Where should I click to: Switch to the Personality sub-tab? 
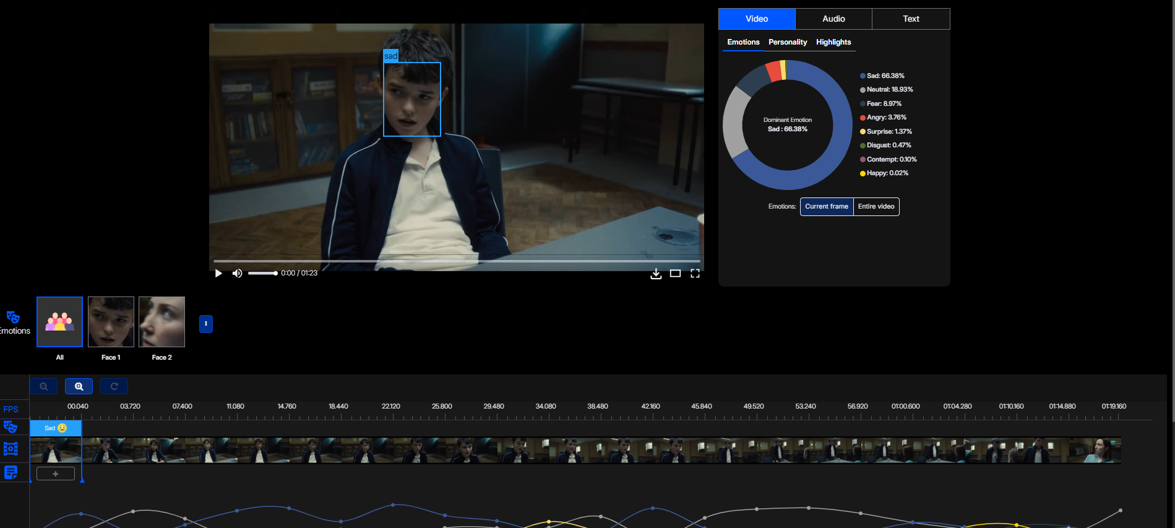coord(787,42)
